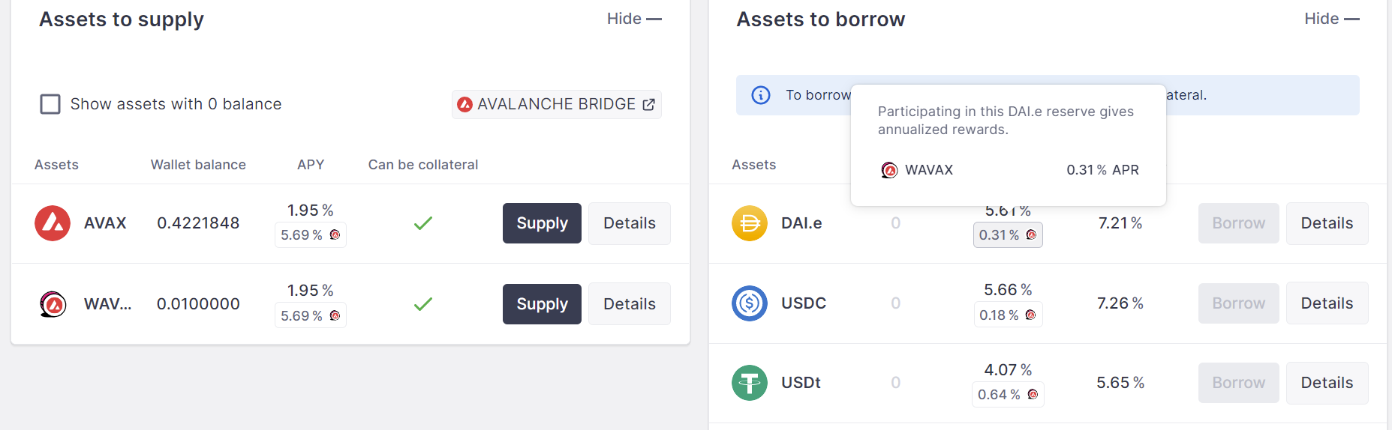The width and height of the screenshot is (1392, 430).
Task: View Details for the DAI.e reserve
Action: (x=1327, y=223)
